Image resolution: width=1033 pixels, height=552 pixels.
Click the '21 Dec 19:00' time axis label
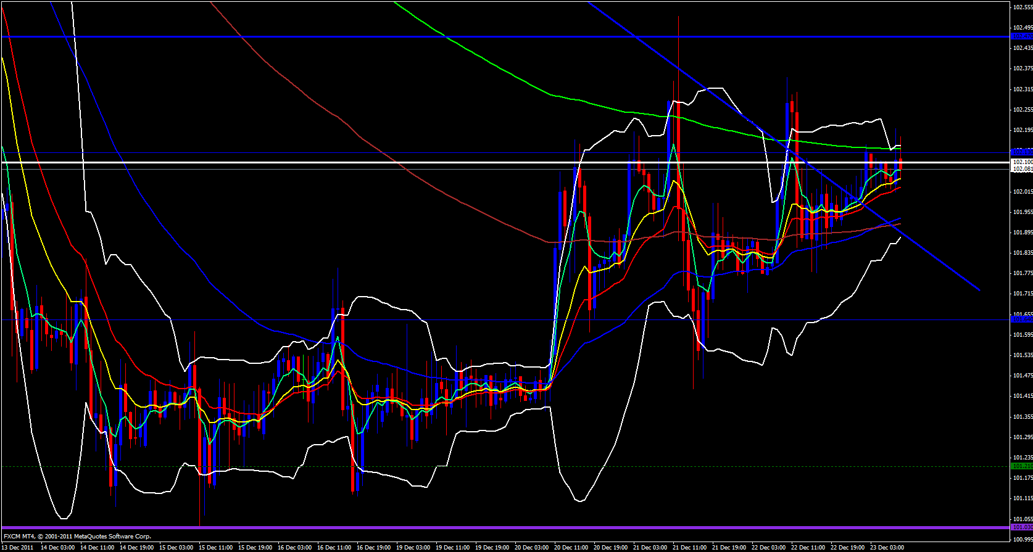point(729,548)
